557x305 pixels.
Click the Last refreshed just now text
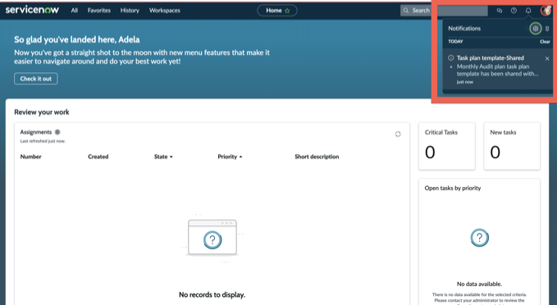(43, 141)
